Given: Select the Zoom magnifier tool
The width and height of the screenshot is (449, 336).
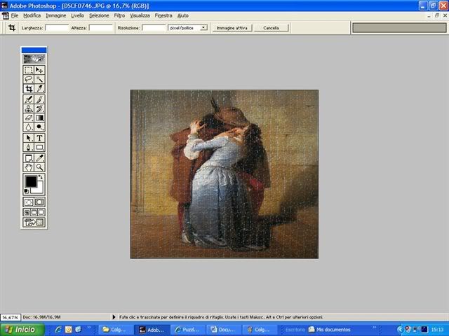Looking at the screenshot, I should (39, 167).
